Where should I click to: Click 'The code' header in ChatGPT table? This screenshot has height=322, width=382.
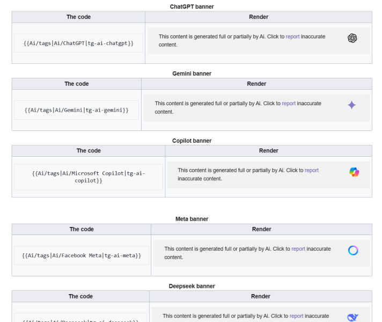pos(78,17)
